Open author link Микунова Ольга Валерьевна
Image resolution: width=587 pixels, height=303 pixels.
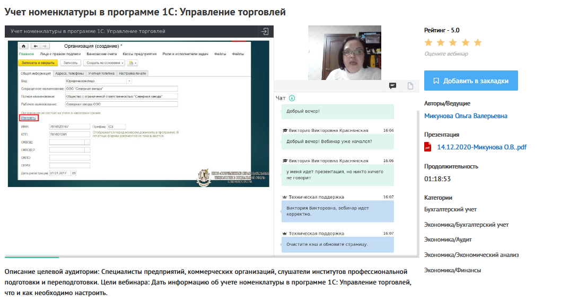(x=466, y=116)
